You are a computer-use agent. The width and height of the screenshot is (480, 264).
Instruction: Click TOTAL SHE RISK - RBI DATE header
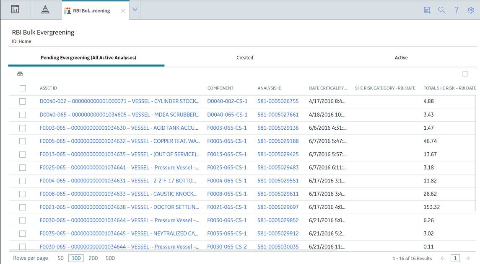point(450,88)
